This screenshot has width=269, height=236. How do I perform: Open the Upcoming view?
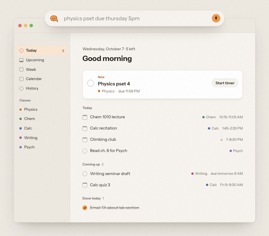click(x=42, y=60)
